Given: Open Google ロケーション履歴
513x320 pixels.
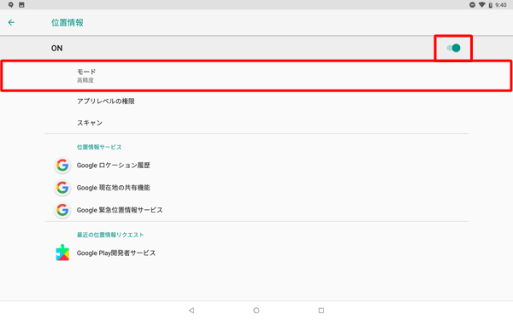Looking at the screenshot, I should [x=256, y=166].
